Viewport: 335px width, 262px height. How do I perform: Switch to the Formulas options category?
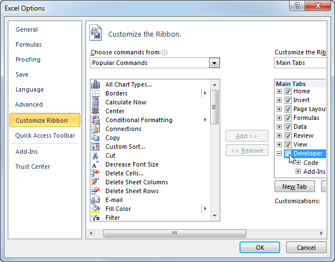pyautogui.click(x=29, y=44)
